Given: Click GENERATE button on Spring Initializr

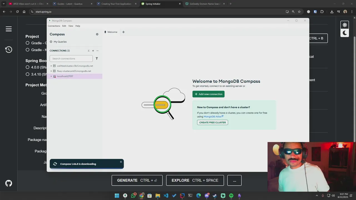Looking at the screenshot, I should (x=137, y=180).
